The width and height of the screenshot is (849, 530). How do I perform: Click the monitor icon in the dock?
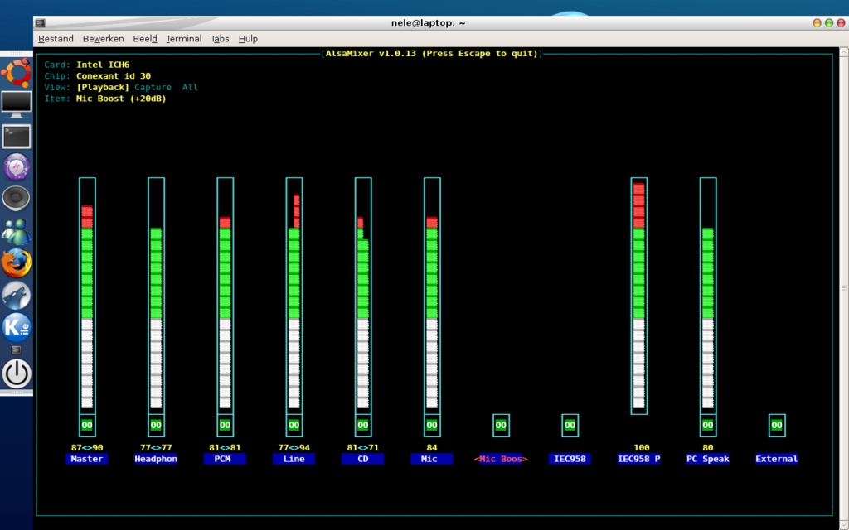click(x=16, y=104)
